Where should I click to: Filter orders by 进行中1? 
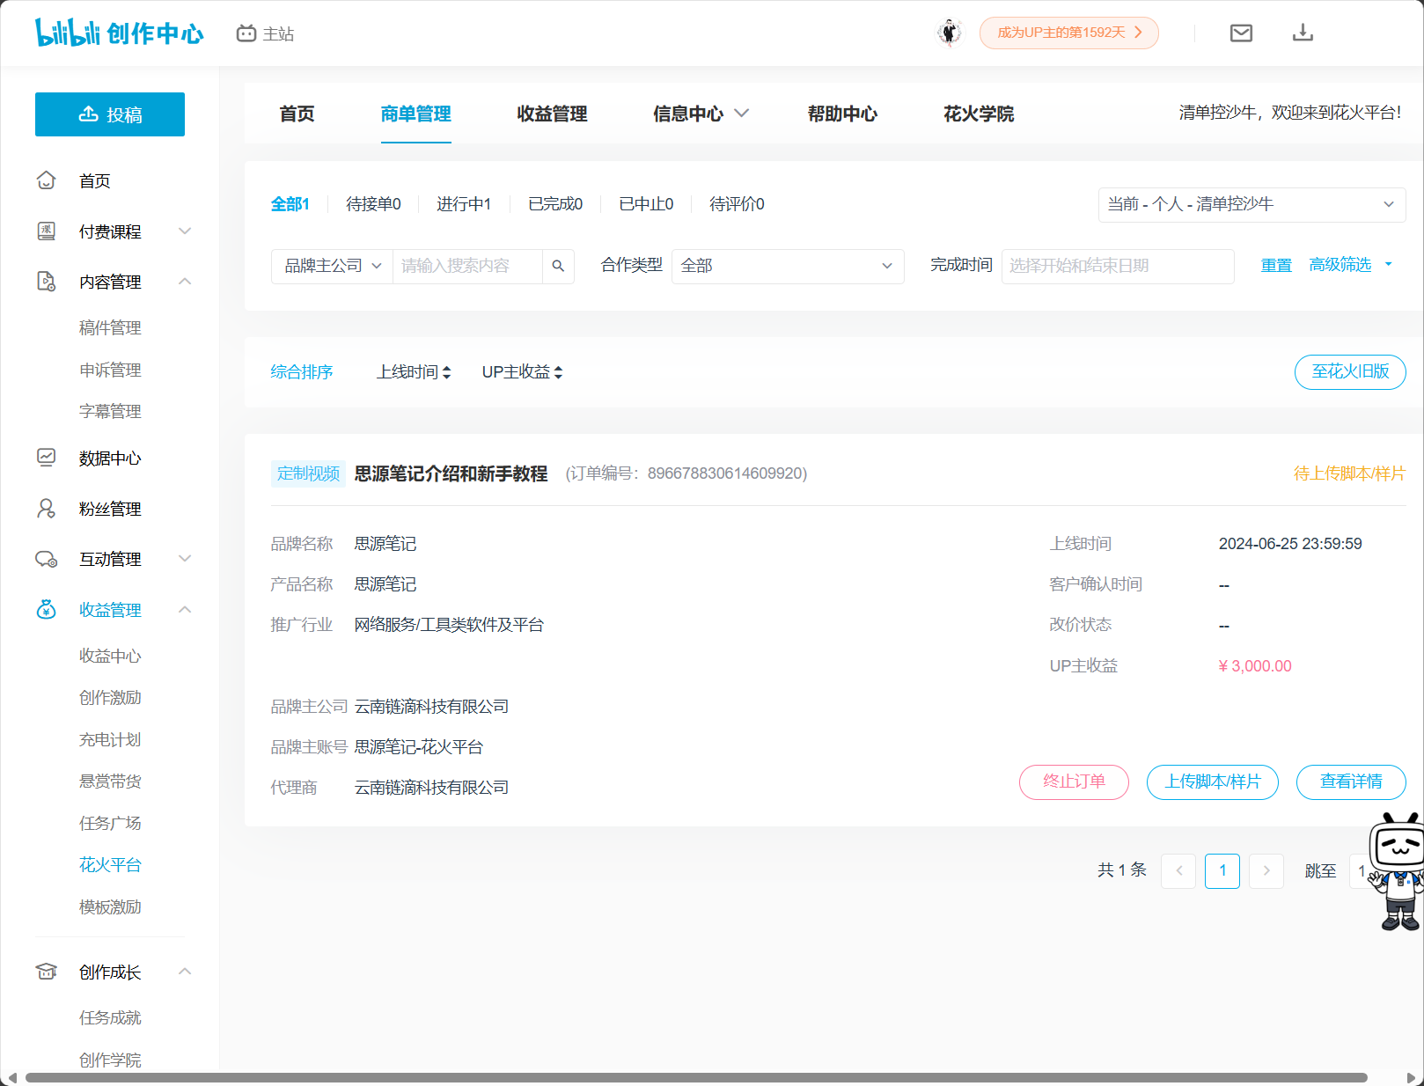pos(464,204)
